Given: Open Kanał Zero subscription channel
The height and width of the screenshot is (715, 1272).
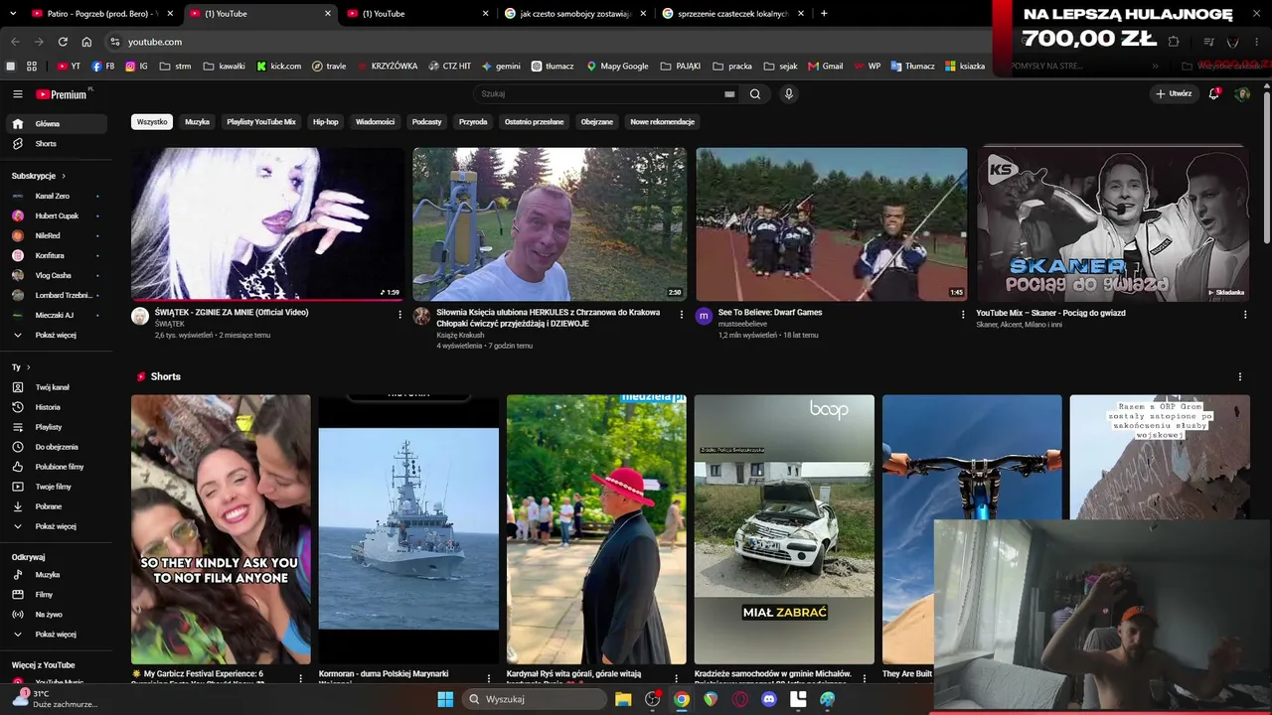Looking at the screenshot, I should [x=56, y=196].
